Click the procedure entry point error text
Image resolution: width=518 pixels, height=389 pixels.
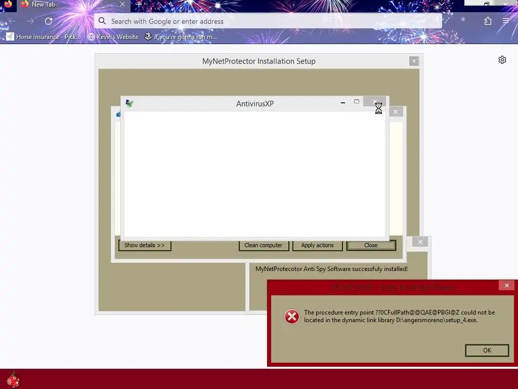pos(400,316)
